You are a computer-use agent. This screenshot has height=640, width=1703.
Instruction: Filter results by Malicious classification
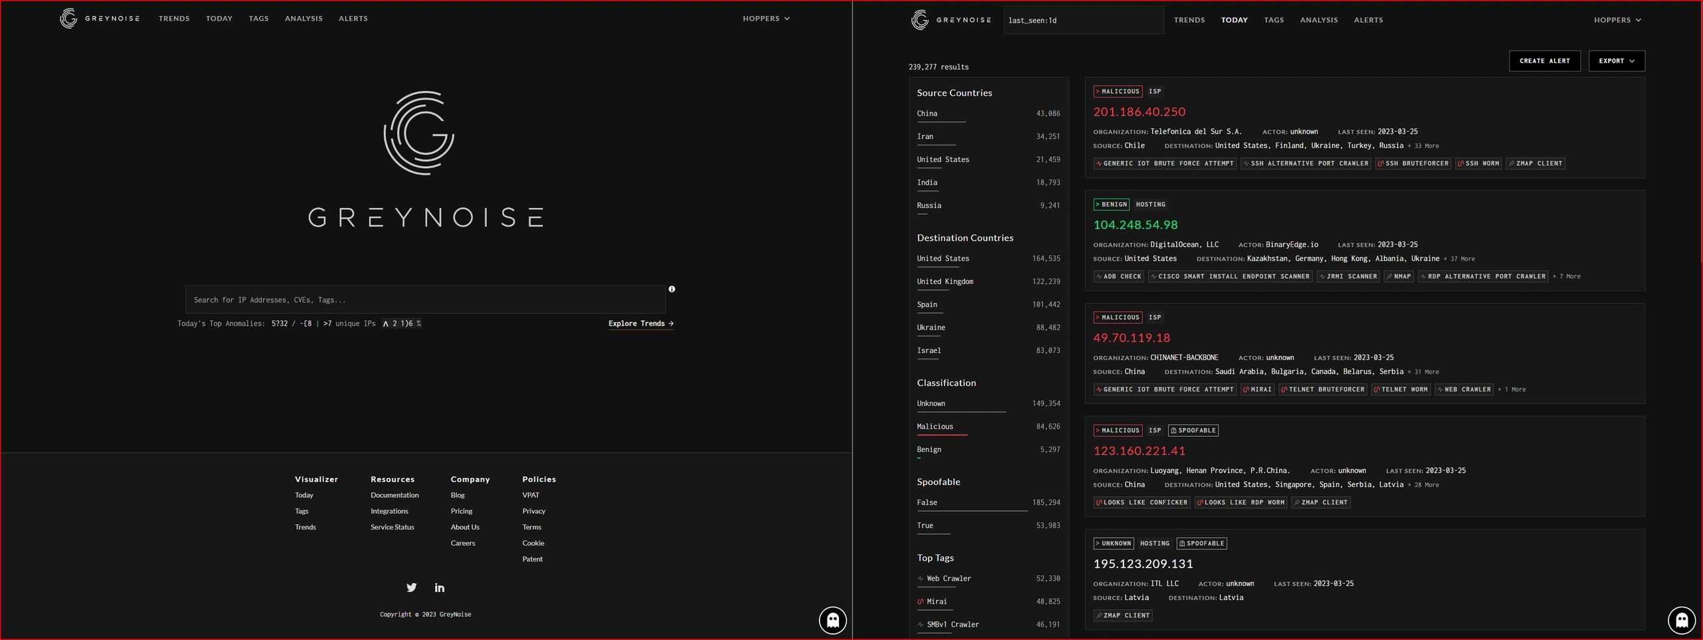coord(934,426)
